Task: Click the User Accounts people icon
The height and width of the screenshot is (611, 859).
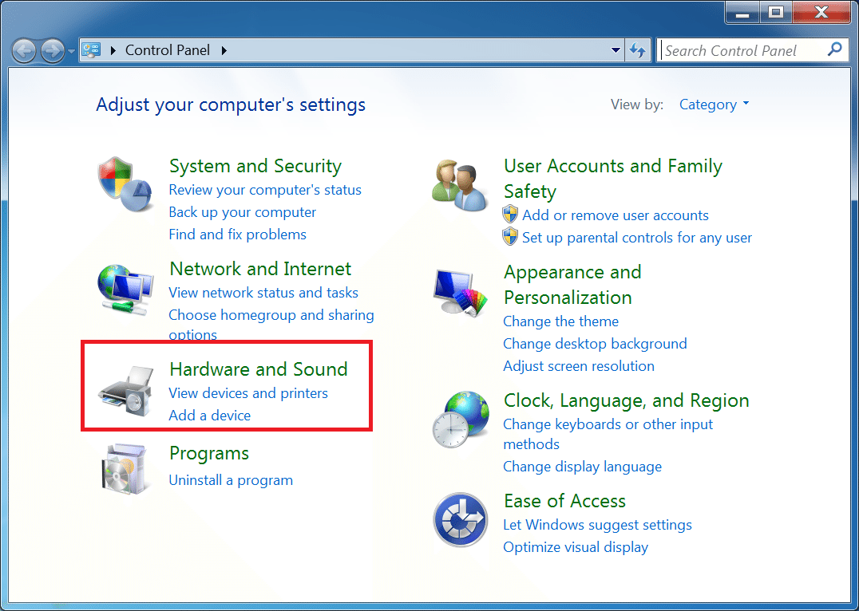Action: pos(460,185)
